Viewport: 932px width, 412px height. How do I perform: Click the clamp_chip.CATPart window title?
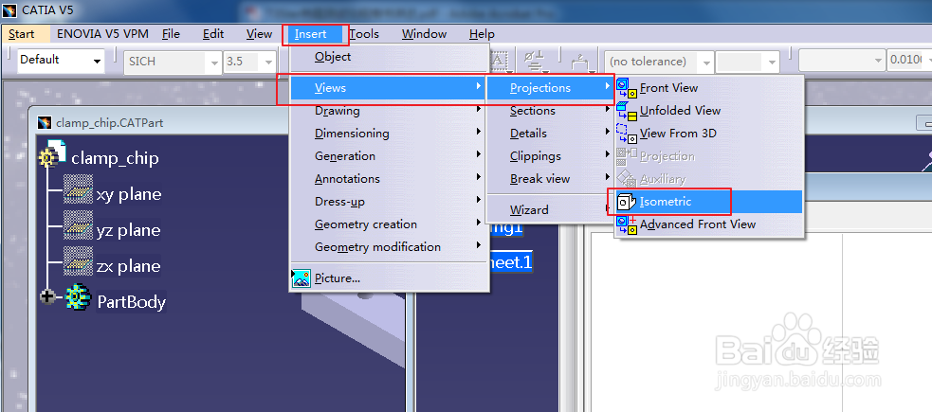[x=109, y=123]
